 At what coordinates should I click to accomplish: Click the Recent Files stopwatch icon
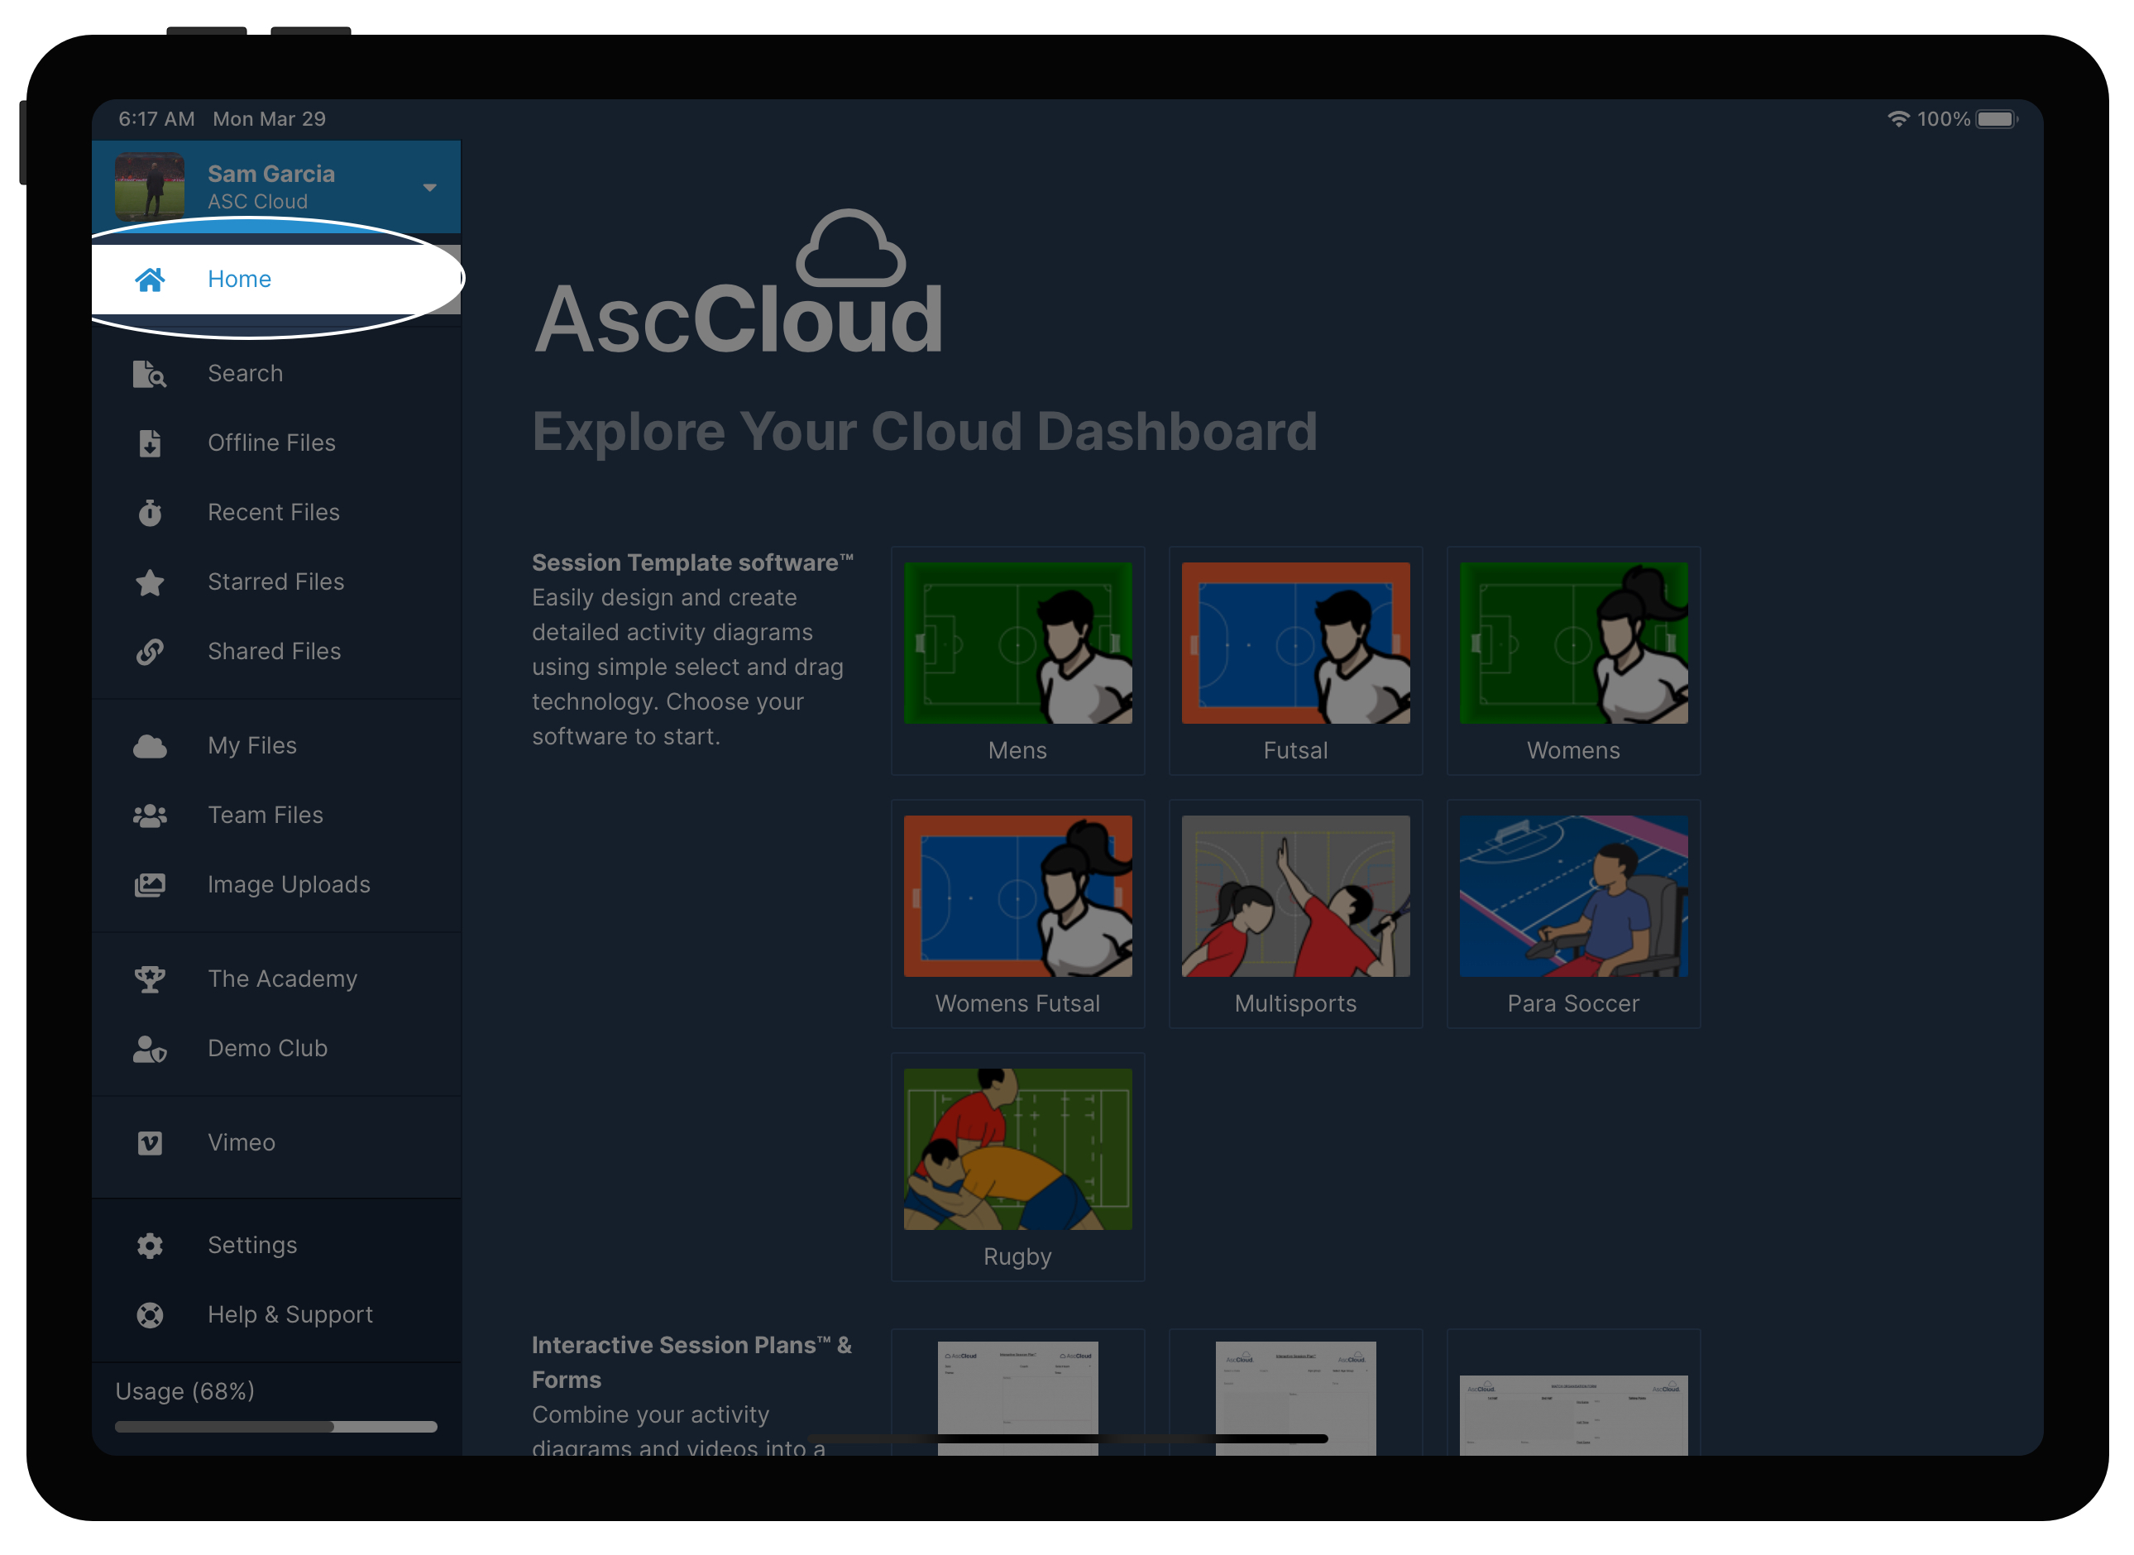[x=150, y=513]
